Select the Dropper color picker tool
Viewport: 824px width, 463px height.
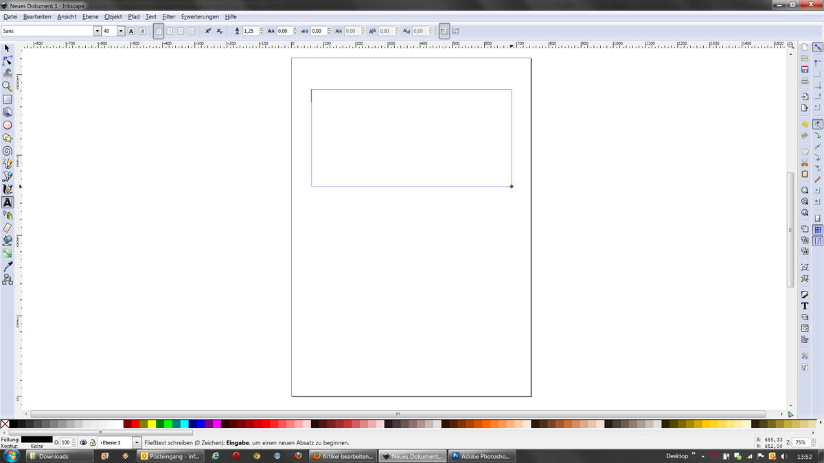[8, 266]
